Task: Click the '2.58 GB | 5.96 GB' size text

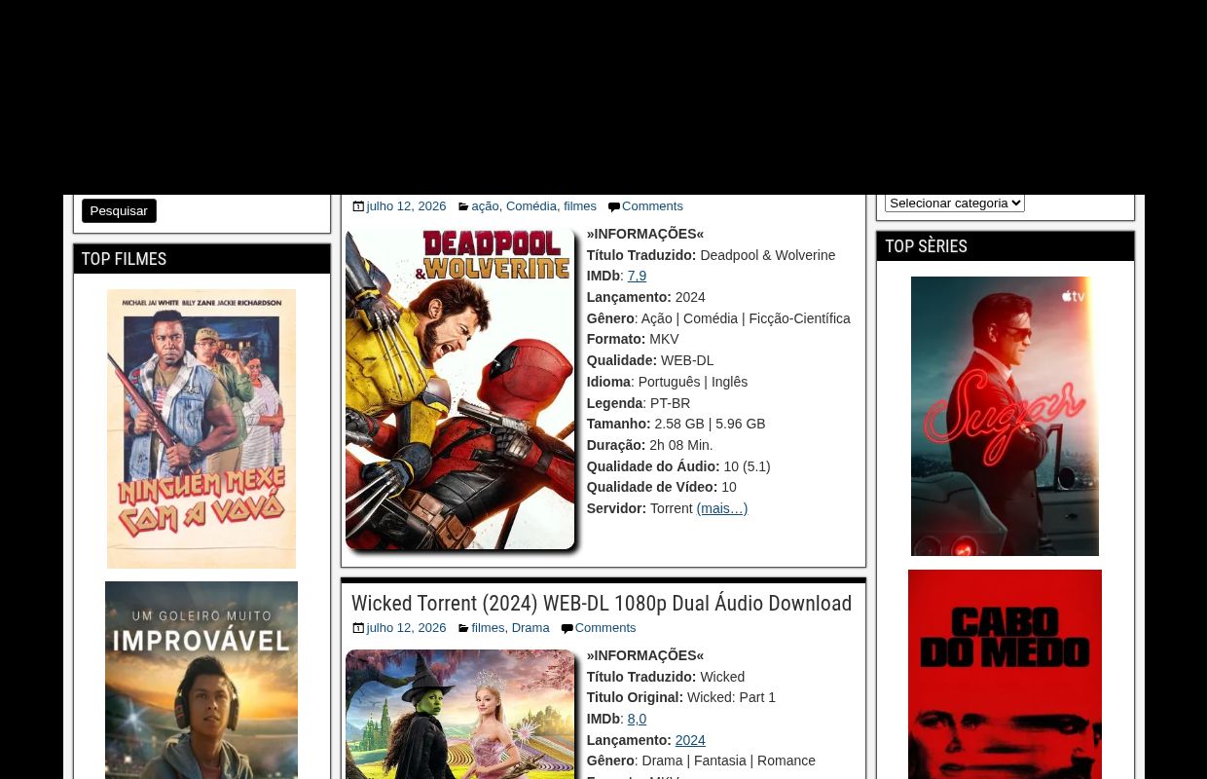Action: [710, 424]
